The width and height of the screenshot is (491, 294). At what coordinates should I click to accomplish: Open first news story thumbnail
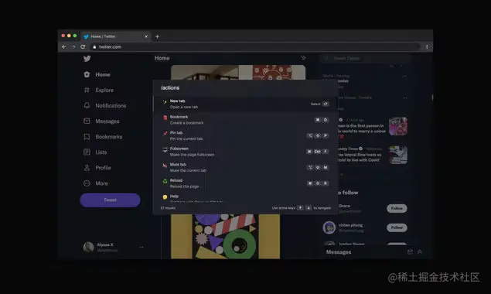point(398,126)
